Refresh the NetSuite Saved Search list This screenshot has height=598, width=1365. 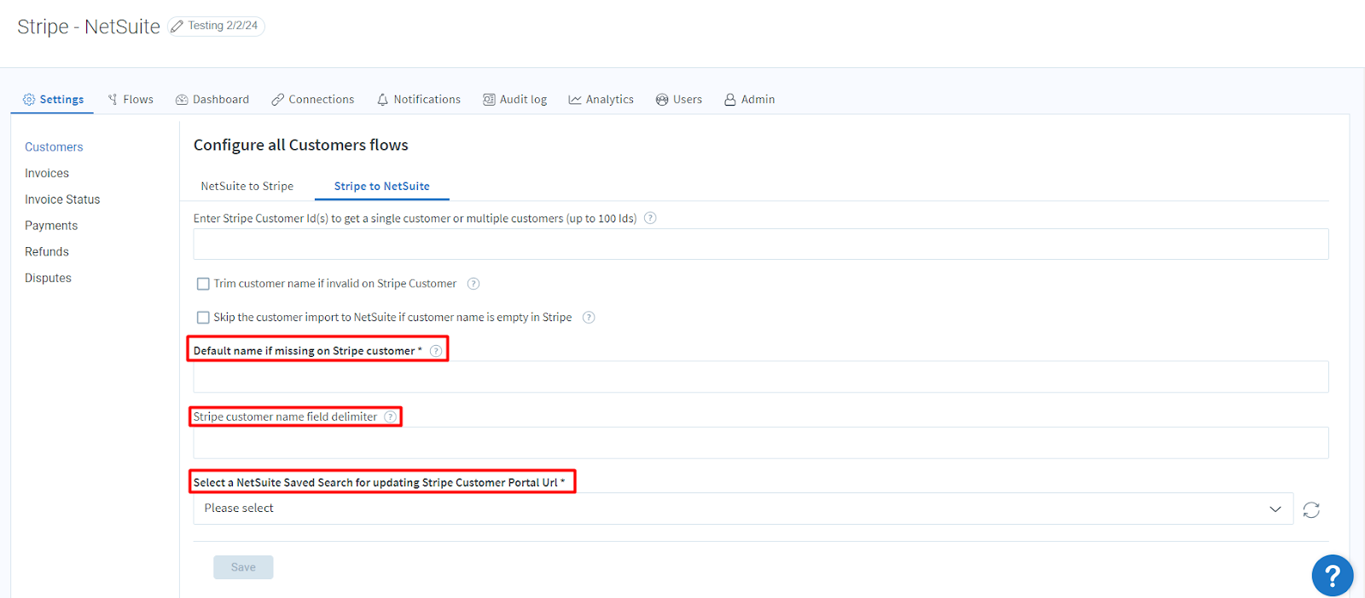[1311, 509]
